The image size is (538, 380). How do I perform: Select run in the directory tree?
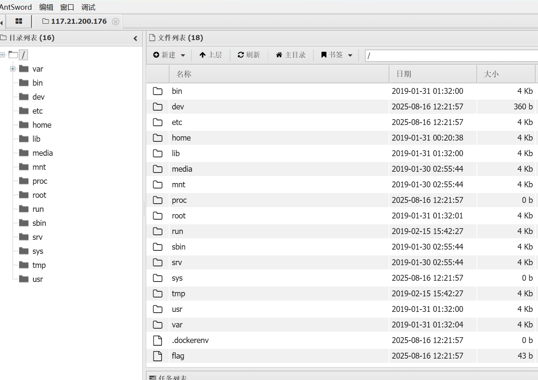(x=38, y=209)
